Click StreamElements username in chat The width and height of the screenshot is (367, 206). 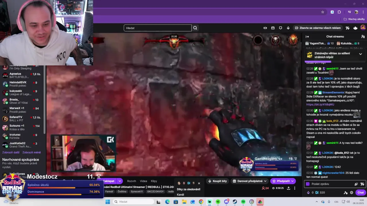coord(333,92)
